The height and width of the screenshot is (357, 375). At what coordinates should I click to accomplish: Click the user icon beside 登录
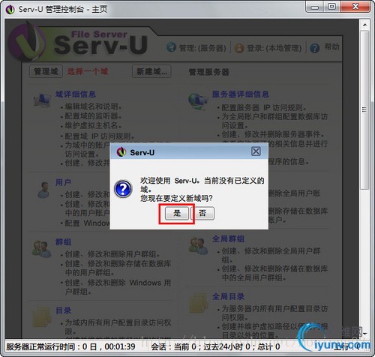point(239,48)
